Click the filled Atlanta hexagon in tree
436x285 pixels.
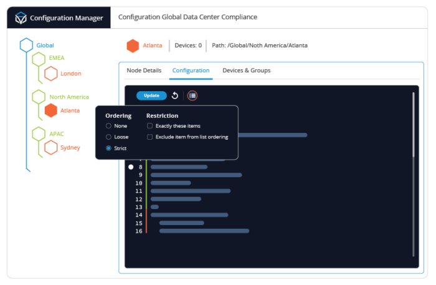tap(51, 110)
